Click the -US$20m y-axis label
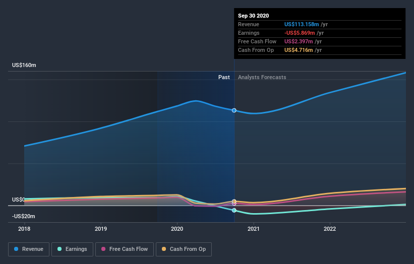The width and height of the screenshot is (414, 264). (24, 216)
